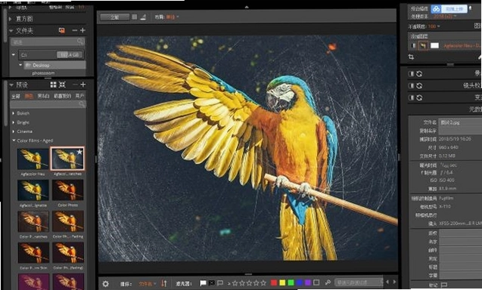The width and height of the screenshot is (482, 290).
Task: Select the 全部 presets tab
Action: (16, 96)
